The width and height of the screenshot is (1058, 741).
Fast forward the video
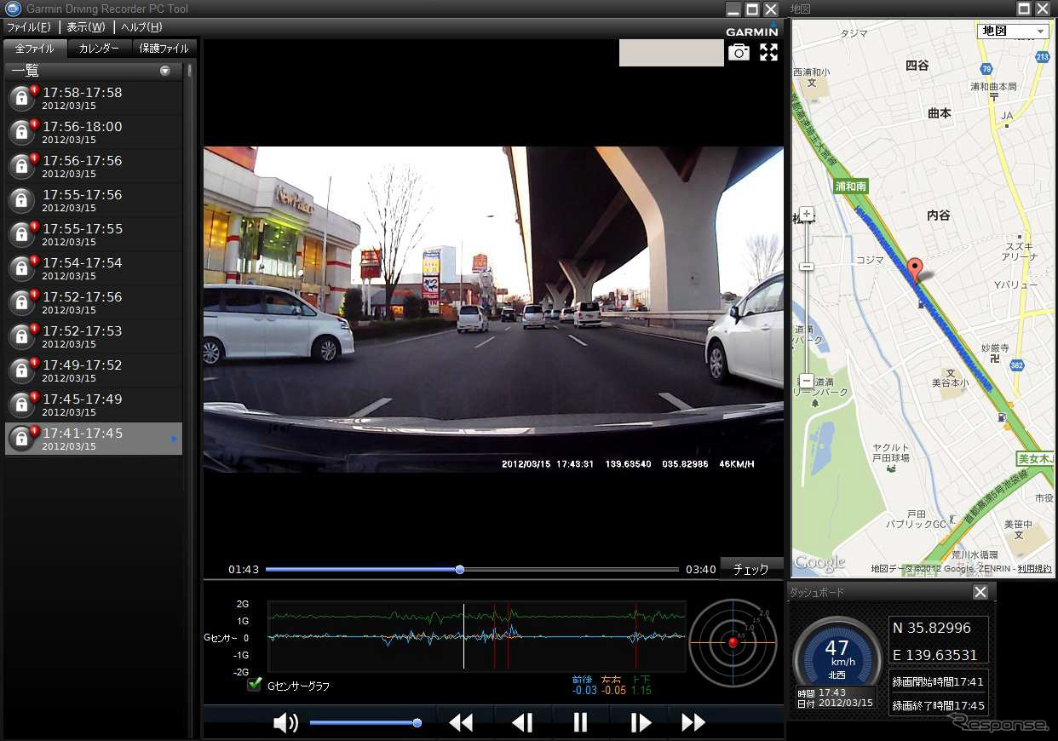click(693, 723)
